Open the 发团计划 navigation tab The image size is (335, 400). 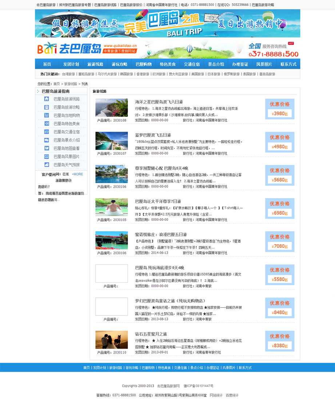point(71,64)
